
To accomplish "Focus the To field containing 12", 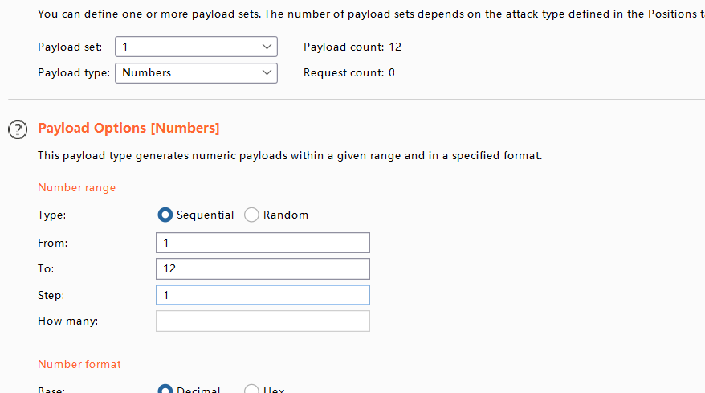I will coord(263,268).
